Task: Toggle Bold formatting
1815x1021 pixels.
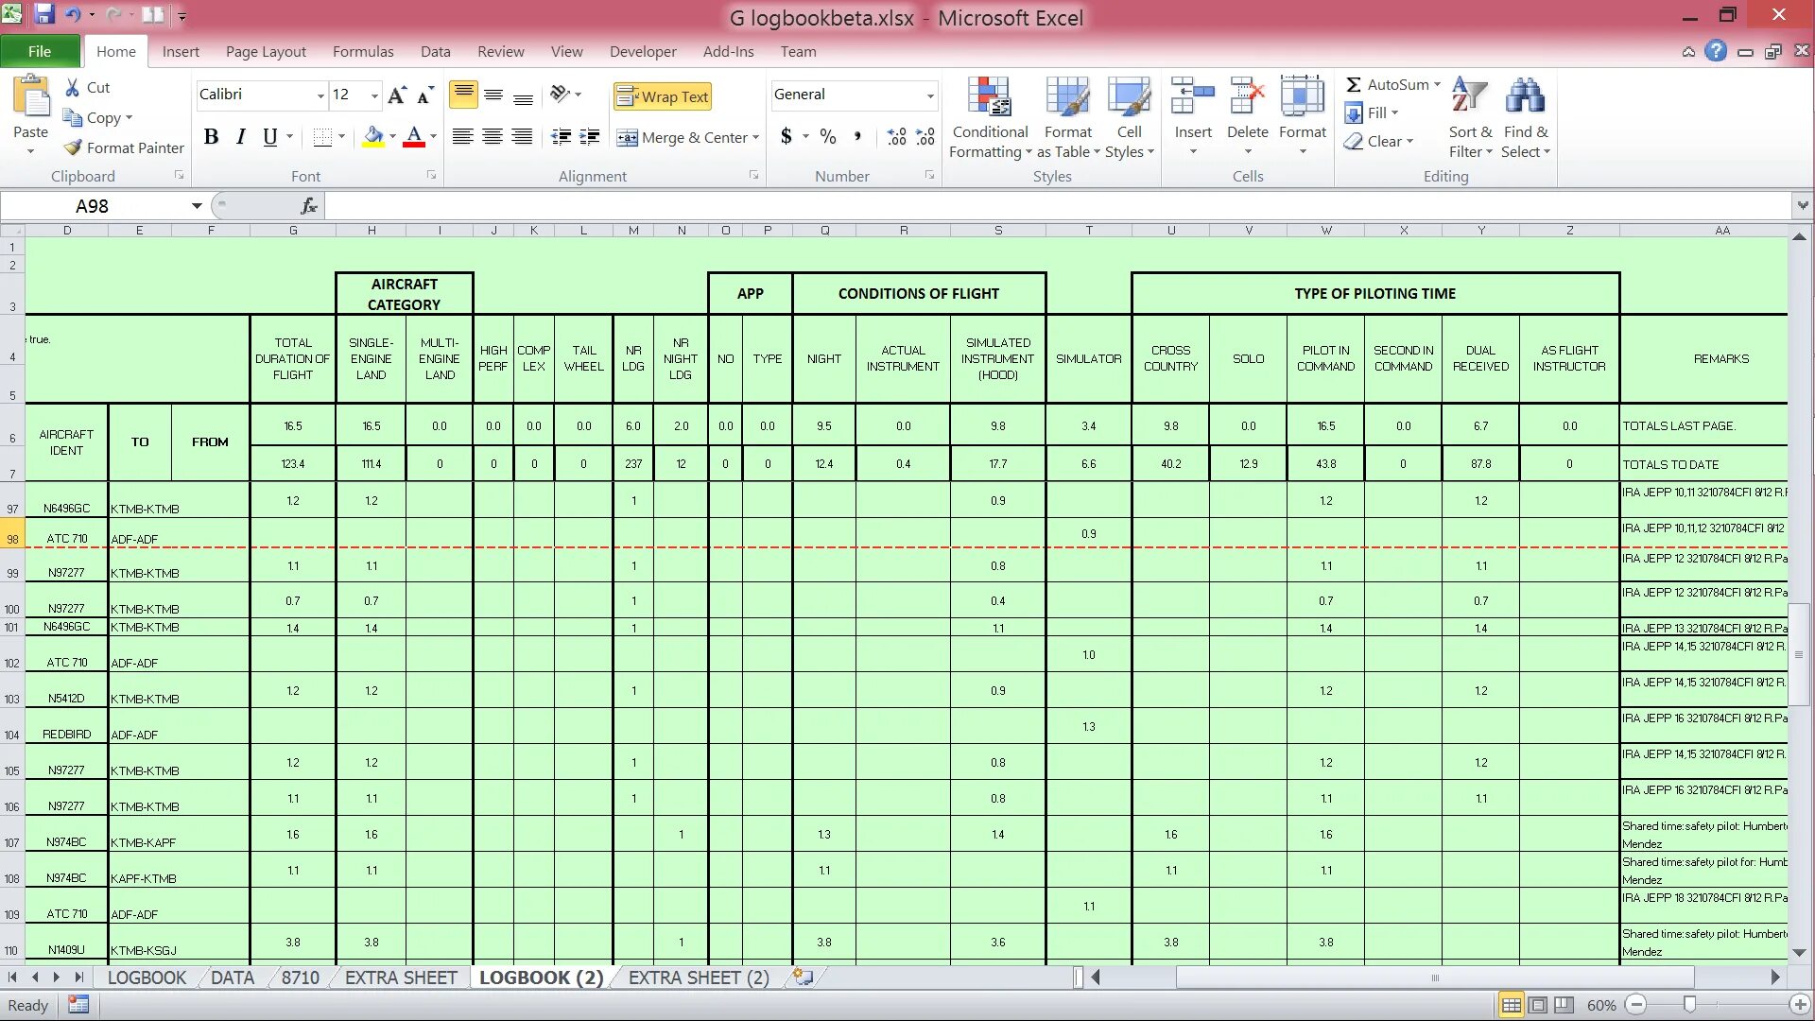Action: (x=211, y=137)
